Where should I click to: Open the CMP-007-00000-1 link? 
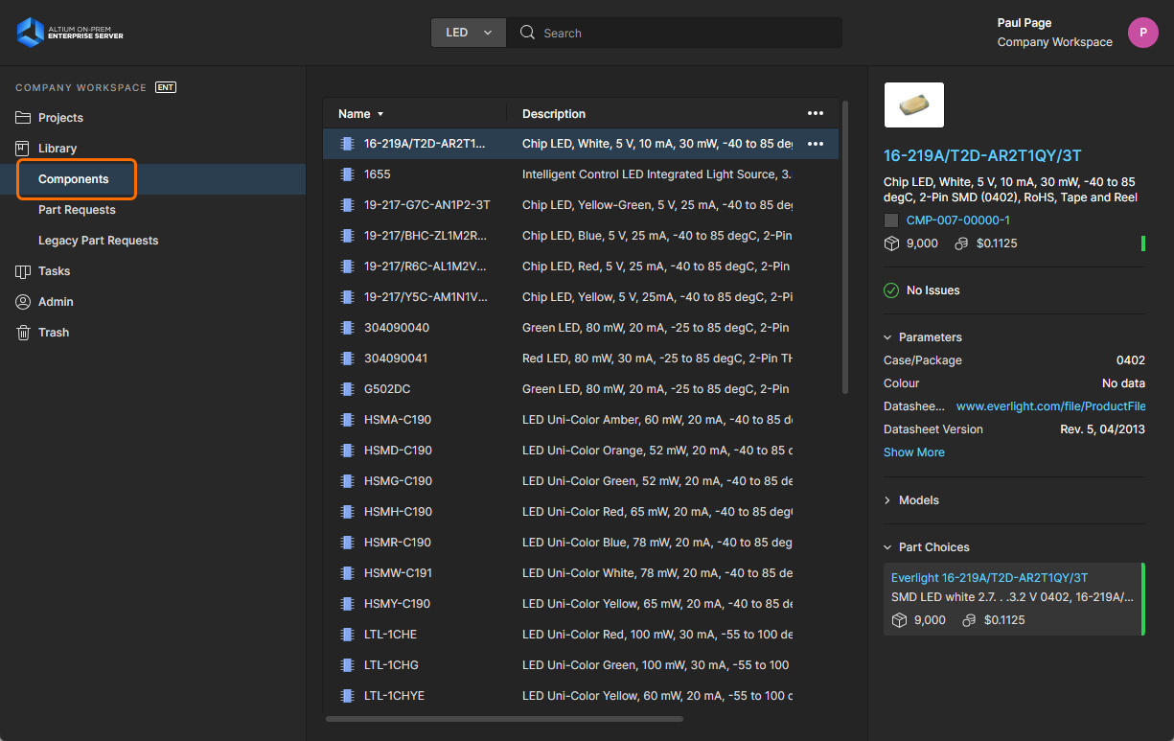tap(957, 220)
